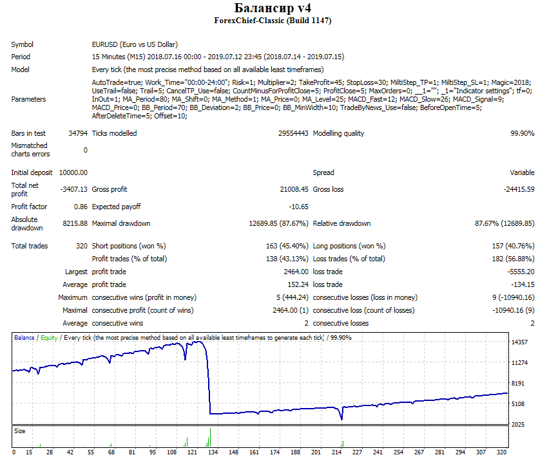The height and width of the screenshot is (455, 538).
Task: Click the Profit trades value "138 (43.13%)"
Action: point(287,259)
